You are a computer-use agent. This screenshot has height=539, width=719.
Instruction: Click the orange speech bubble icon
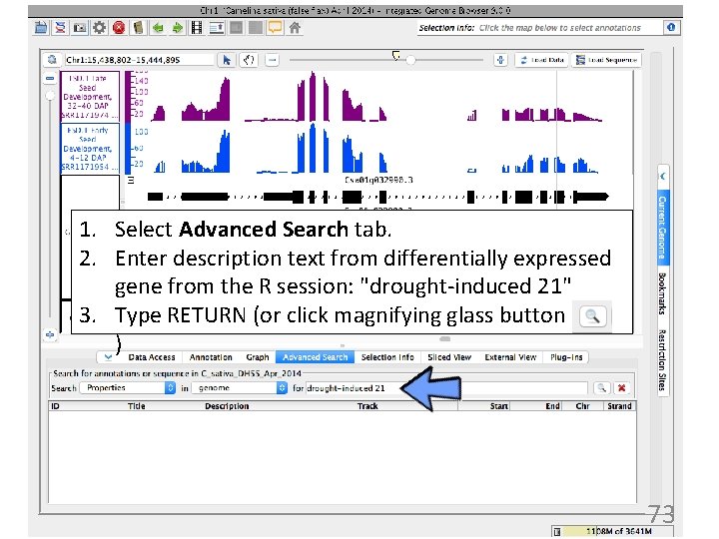coord(276,28)
